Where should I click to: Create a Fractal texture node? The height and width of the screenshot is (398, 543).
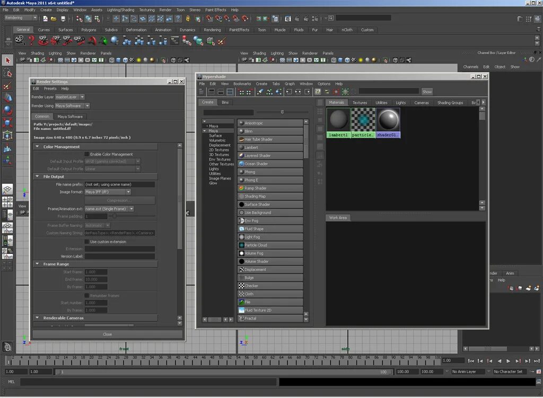270,319
